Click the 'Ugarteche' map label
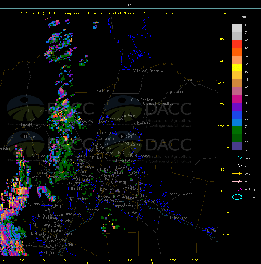The height and width of the screenshot is (264, 261). click(x=77, y=199)
